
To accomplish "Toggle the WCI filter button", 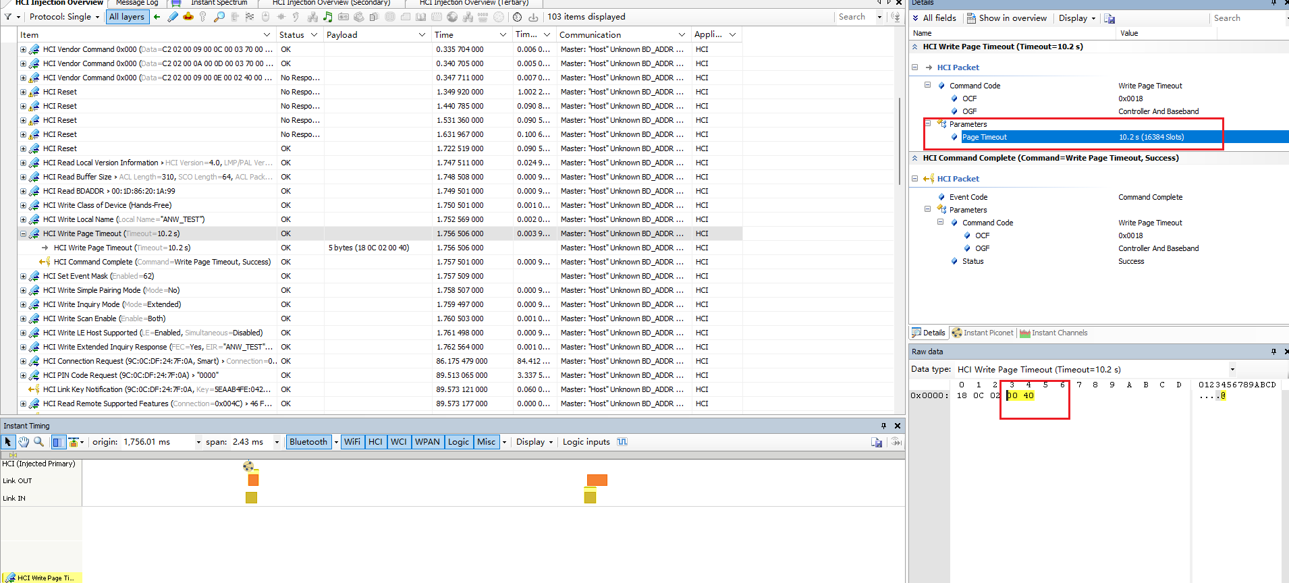I will click(x=399, y=442).
